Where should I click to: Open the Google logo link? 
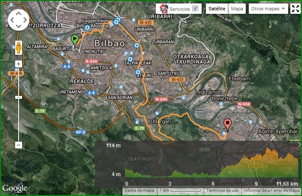coord(15,188)
